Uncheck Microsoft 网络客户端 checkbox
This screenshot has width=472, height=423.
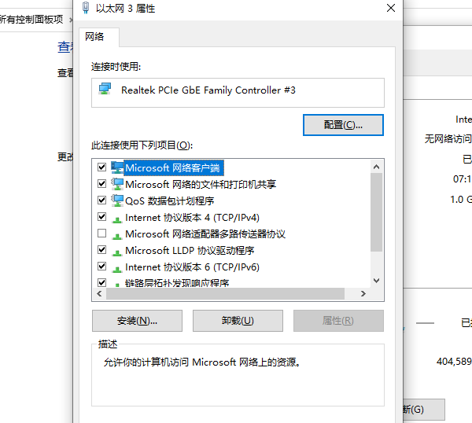(102, 167)
